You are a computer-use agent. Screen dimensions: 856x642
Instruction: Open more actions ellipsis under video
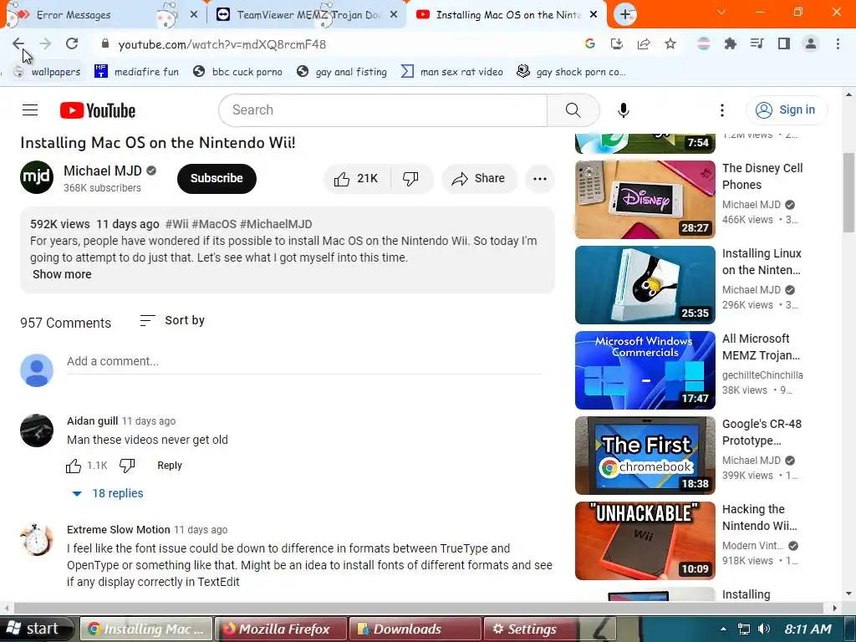540,179
